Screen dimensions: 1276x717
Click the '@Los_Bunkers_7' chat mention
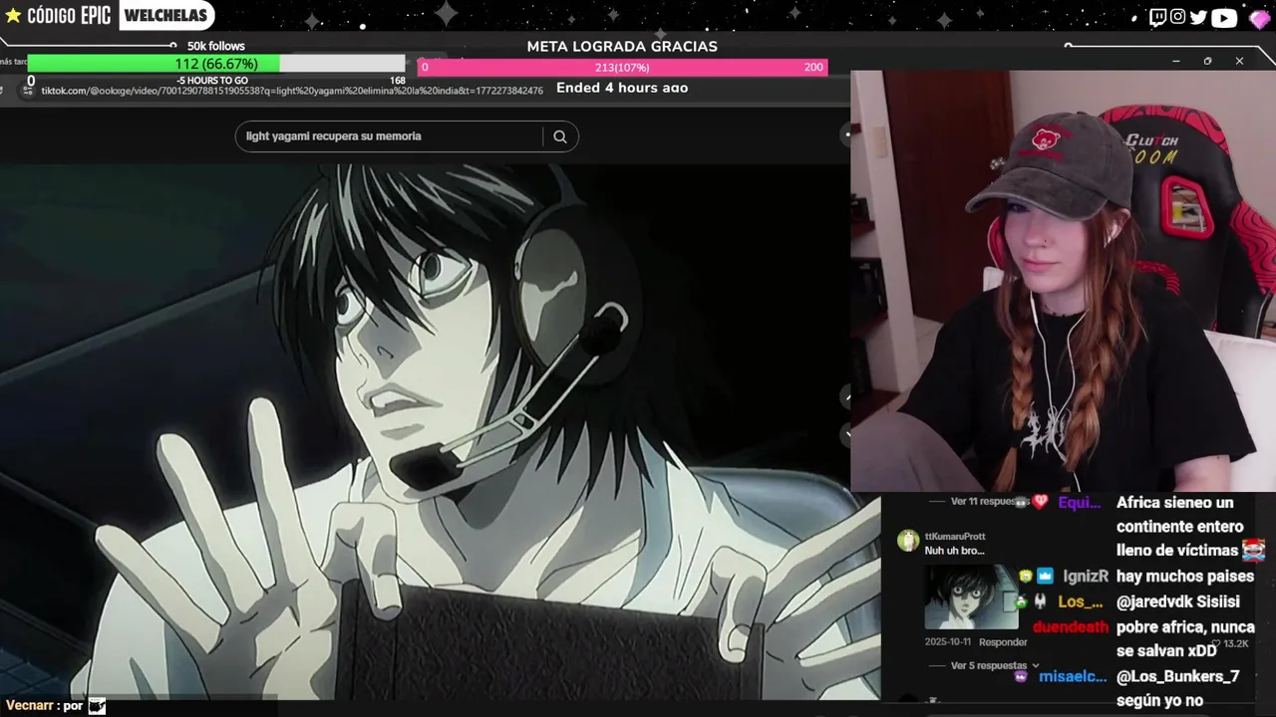pos(1177,676)
